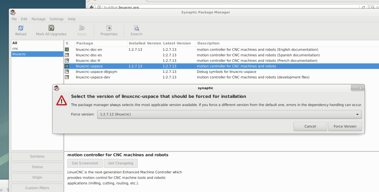Viewport: 379px width, 192px height.
Task: Click the Get Screenshot button
Action: pyautogui.click(x=85, y=163)
